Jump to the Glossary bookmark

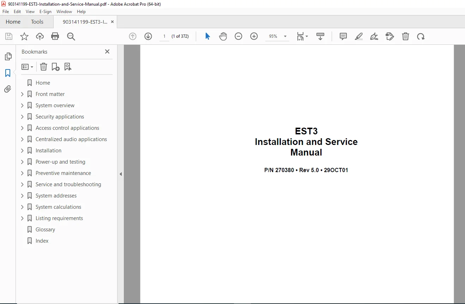(x=45, y=230)
